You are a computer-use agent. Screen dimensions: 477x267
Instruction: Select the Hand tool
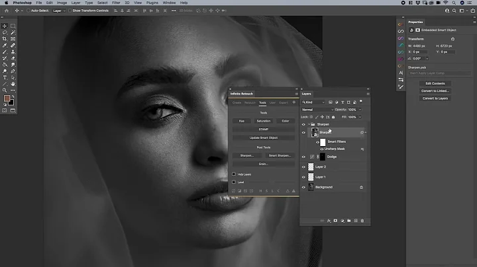[13, 84]
